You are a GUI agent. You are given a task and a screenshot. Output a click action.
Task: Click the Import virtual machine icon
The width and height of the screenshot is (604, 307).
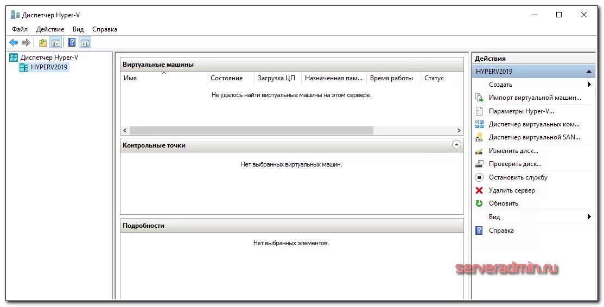[x=479, y=98]
